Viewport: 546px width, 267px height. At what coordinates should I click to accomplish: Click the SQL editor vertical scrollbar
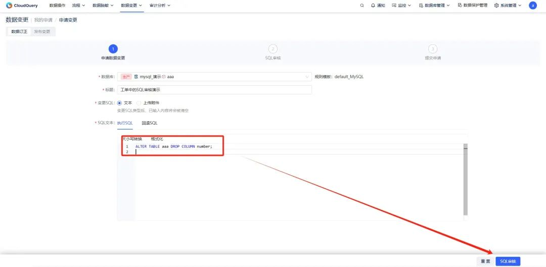466,180
